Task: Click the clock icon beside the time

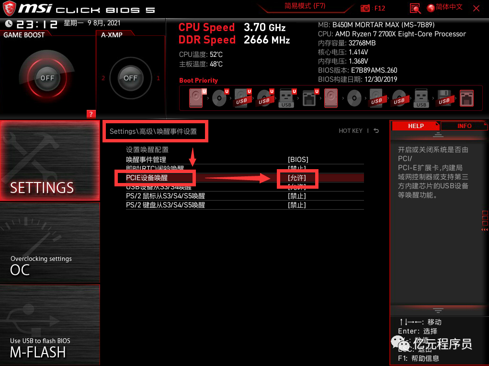Action: click(9, 23)
